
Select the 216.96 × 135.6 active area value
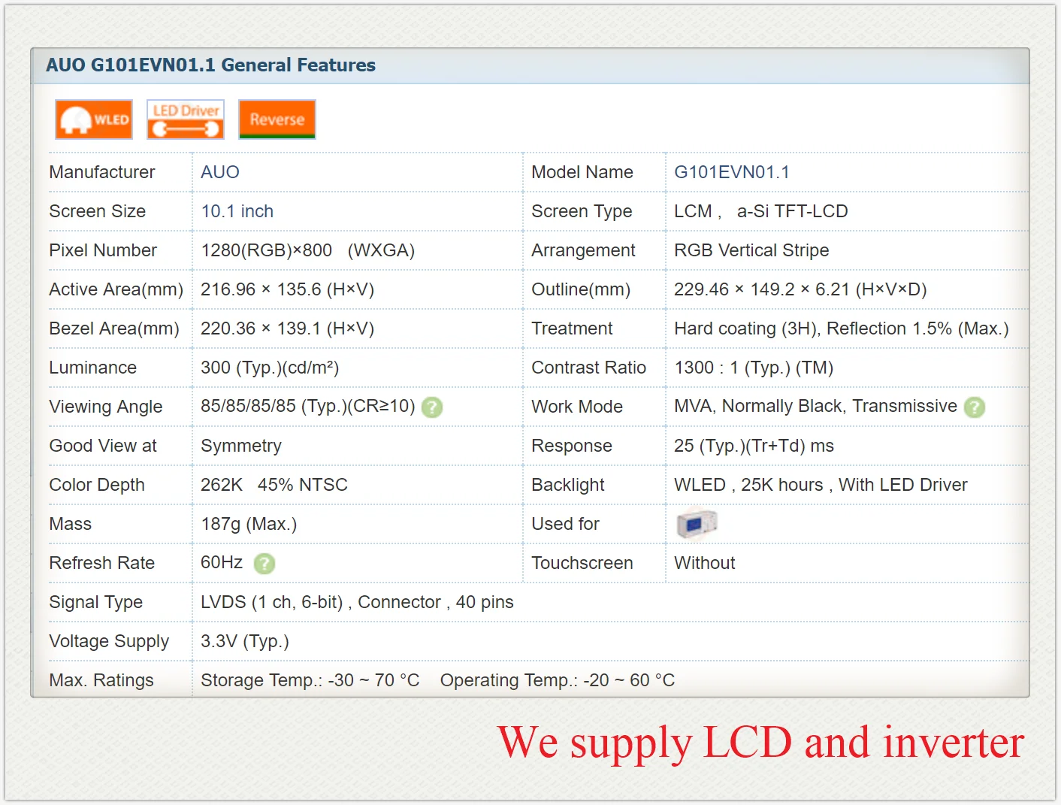[x=288, y=289]
